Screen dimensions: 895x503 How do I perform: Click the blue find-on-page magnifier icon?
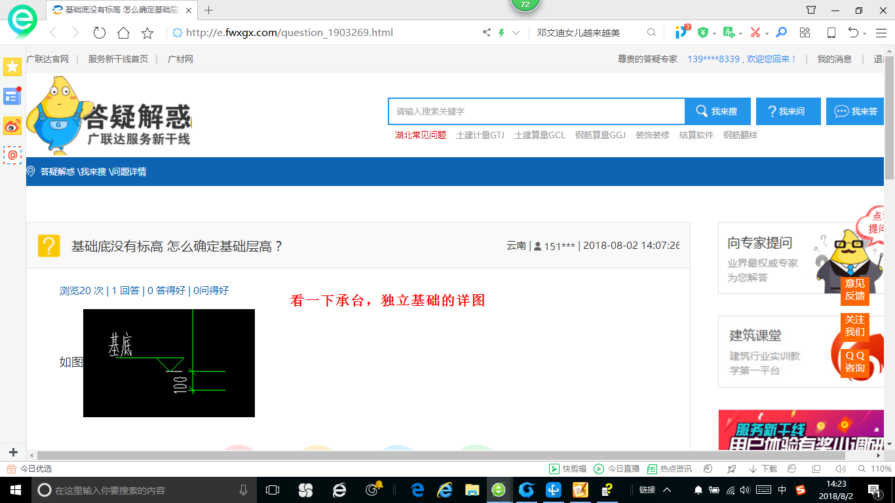coord(781,32)
